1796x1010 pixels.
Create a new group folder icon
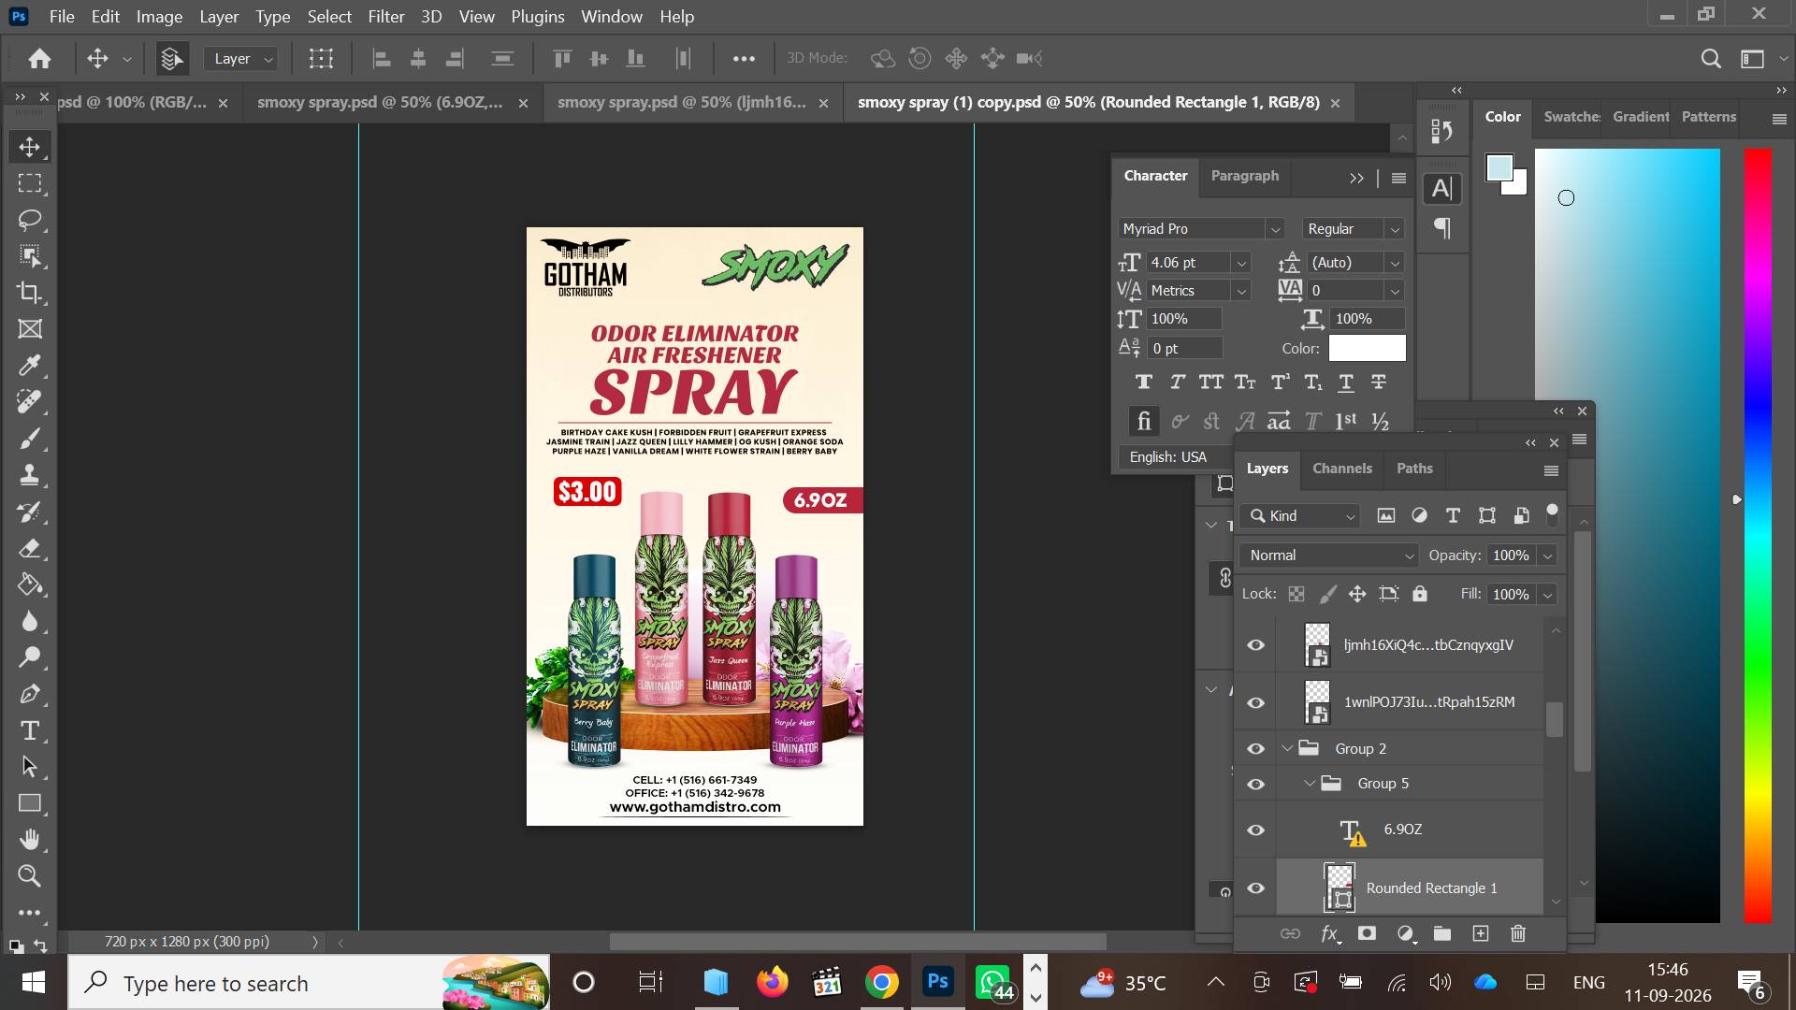click(x=1442, y=933)
